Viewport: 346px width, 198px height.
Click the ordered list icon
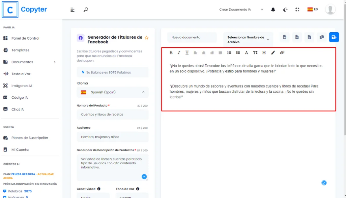(229, 52)
